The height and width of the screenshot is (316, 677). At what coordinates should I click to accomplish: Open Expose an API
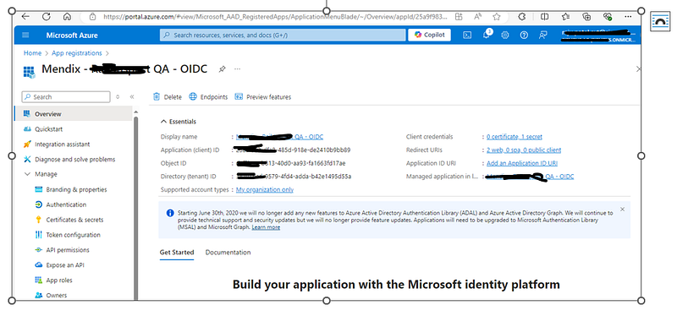(x=65, y=265)
